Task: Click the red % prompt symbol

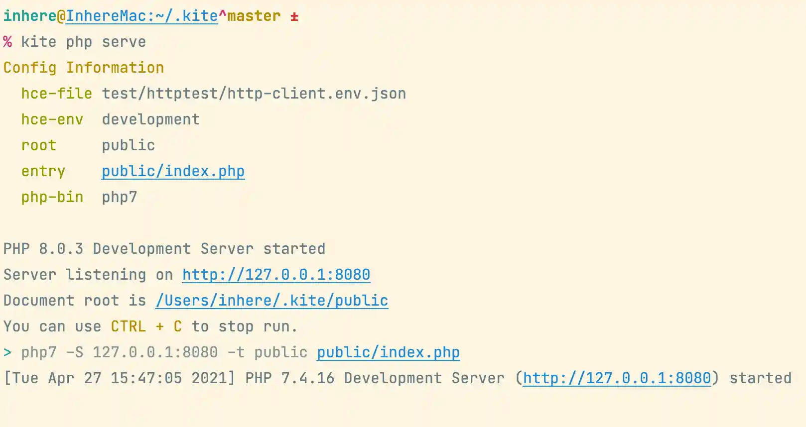Action: [x=7, y=42]
